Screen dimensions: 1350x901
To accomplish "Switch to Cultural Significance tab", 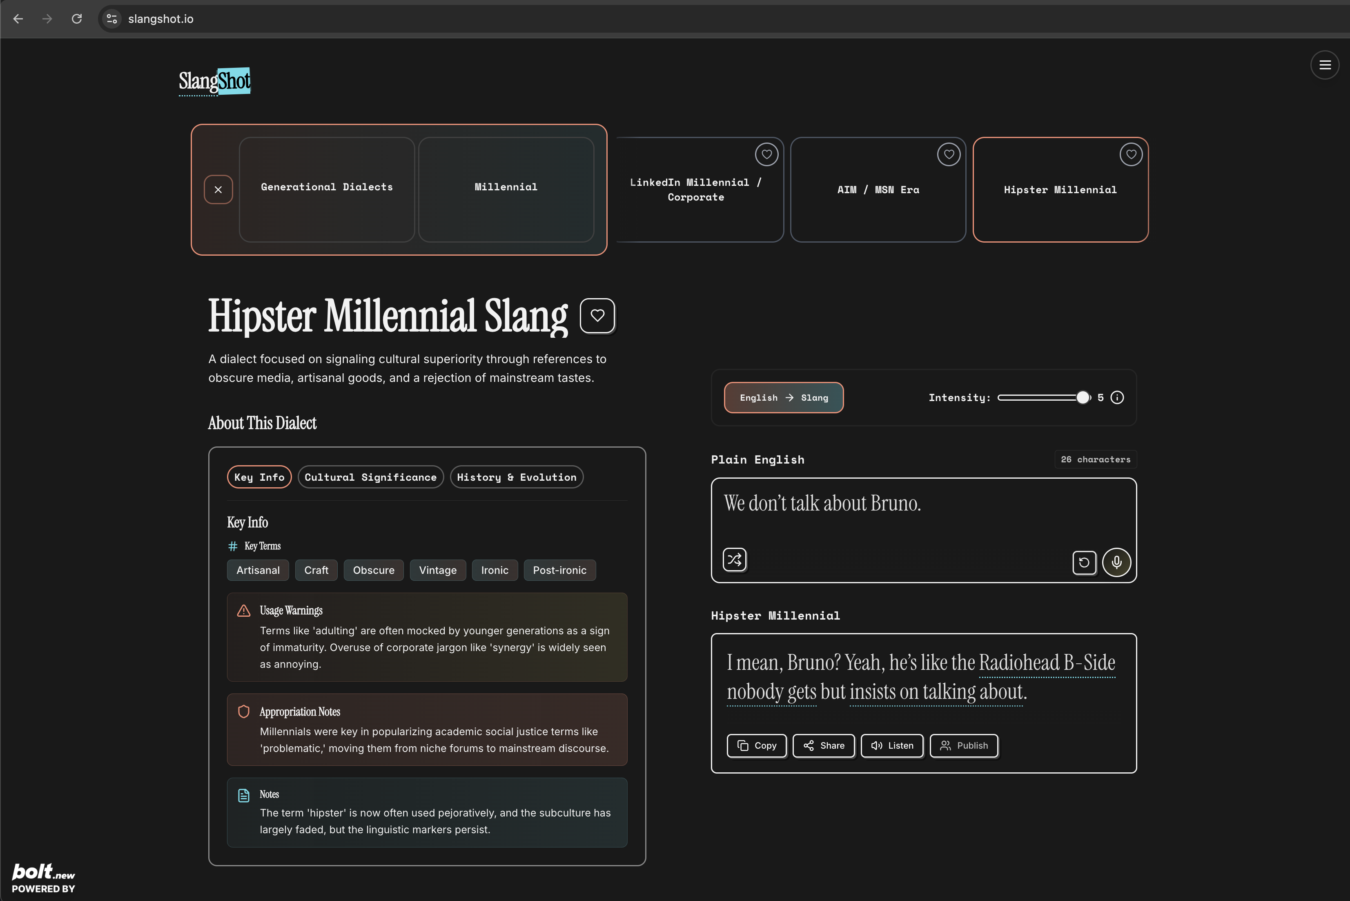I will (x=370, y=477).
